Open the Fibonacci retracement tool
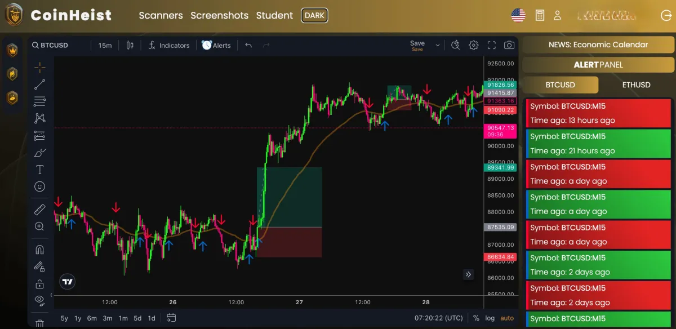 pyautogui.click(x=39, y=101)
